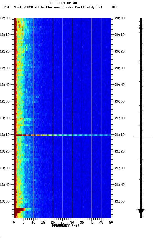Click the 'Nov10,2020' date text
Image resolution: width=153 pixels, height=240 pixels.
(23, 7)
